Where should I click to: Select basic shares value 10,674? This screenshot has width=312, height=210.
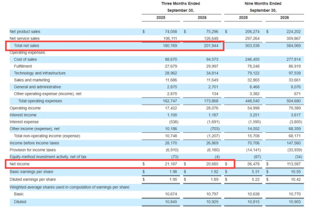coord(171,194)
